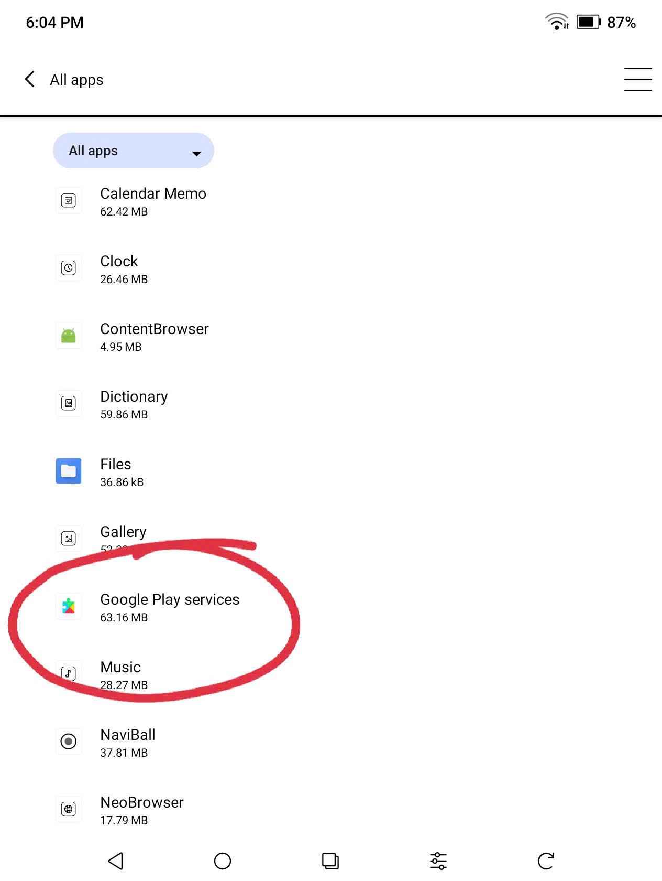Open Clock app details

tap(331, 269)
